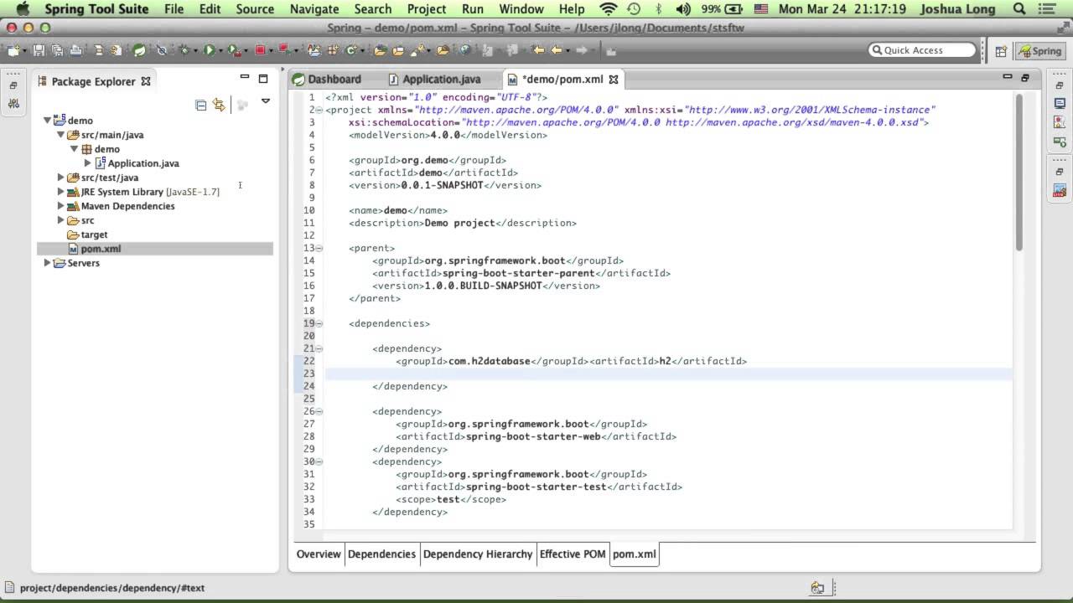Toggle Link with Editor in Package Explorer
The width and height of the screenshot is (1073, 603).
coord(219,105)
